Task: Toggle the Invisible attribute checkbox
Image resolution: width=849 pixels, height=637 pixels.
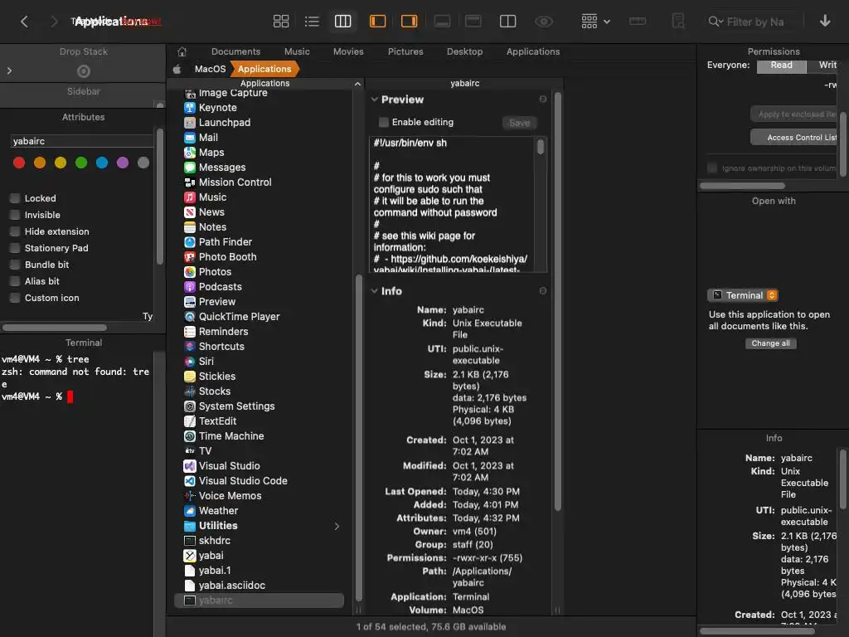Action: [15, 215]
